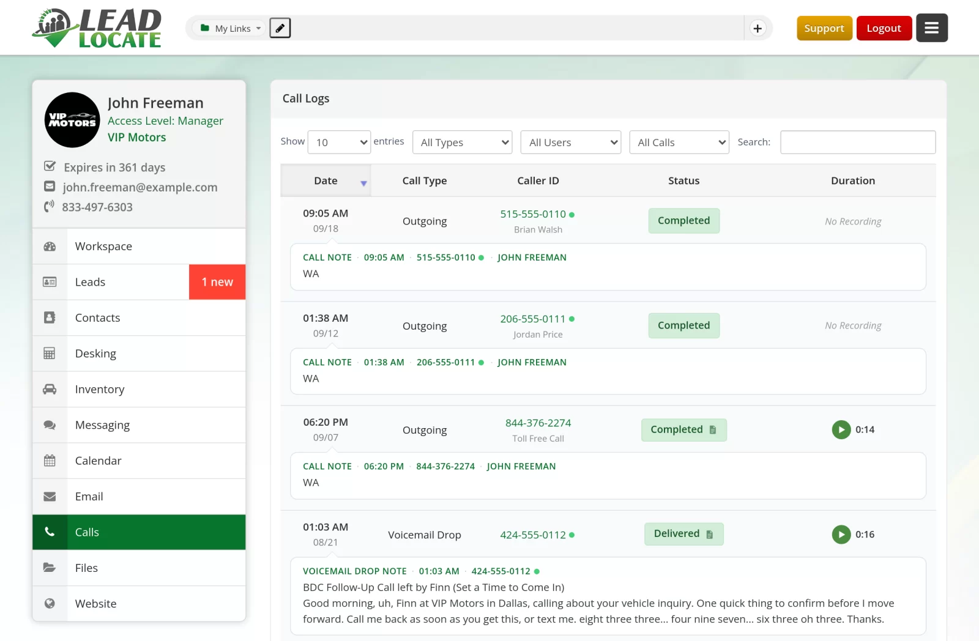The image size is (979, 641).
Task: Add a new link with plus button
Action: [x=758, y=28]
